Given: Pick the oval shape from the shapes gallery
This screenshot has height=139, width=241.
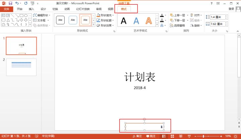Looking at the screenshot, I should tap(26, 15).
